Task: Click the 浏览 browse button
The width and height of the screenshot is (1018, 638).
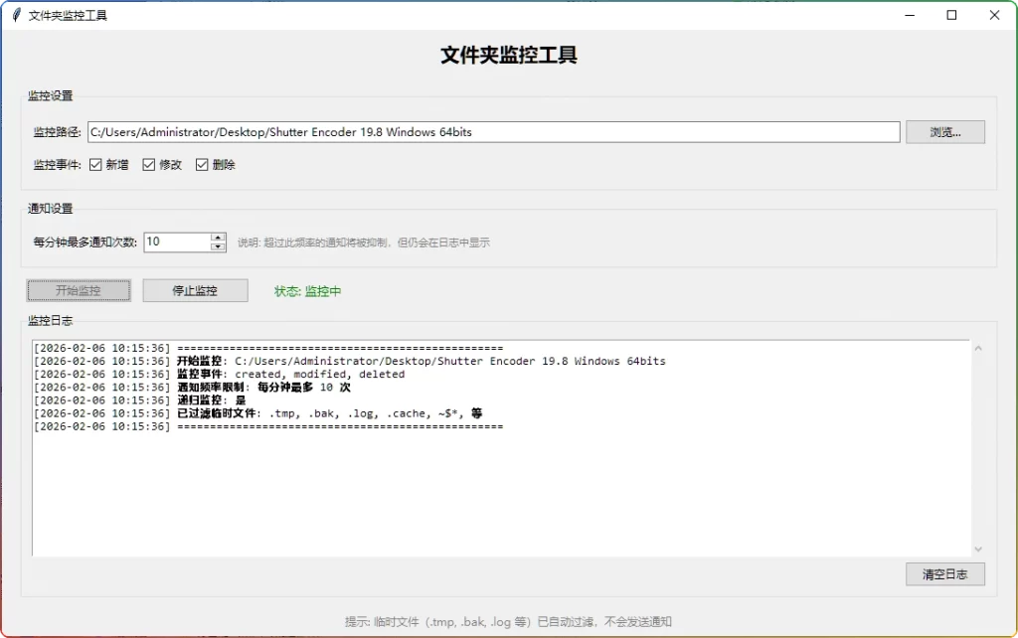Action: tap(943, 131)
